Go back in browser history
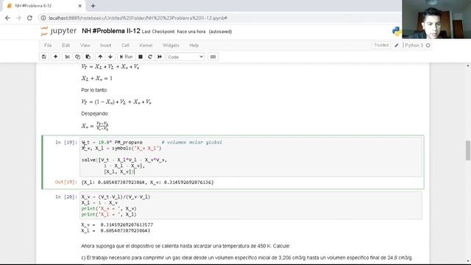471x265 pixels. point(7,18)
